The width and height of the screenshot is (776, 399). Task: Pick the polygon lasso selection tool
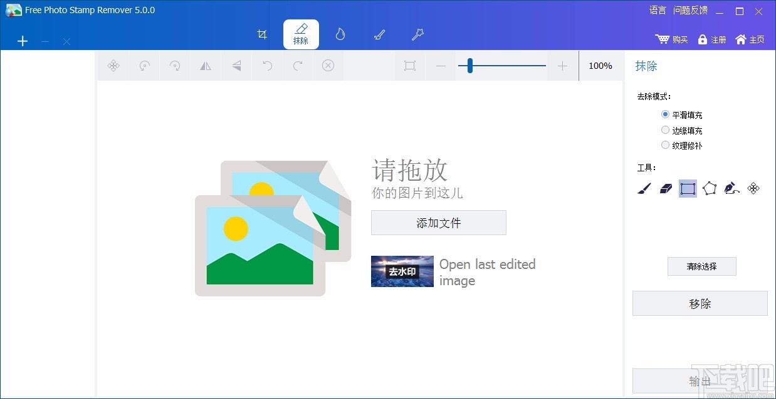point(710,188)
